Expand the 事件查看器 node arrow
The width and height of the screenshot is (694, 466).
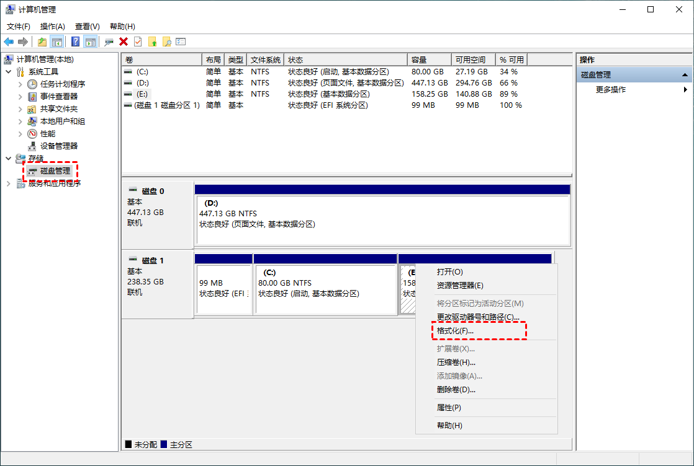(x=20, y=96)
